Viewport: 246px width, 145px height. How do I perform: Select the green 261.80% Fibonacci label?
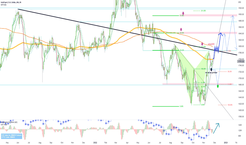click(x=203, y=11)
